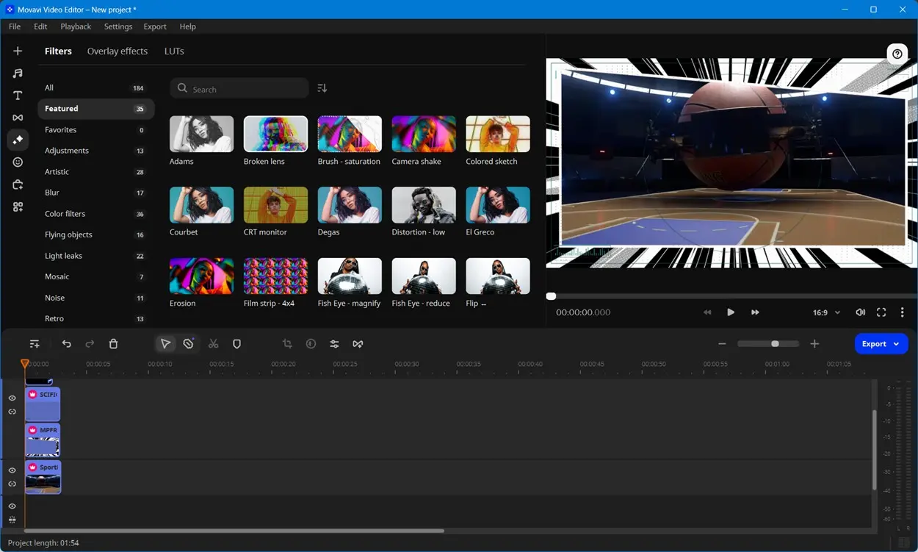Undo the last action

click(x=66, y=343)
